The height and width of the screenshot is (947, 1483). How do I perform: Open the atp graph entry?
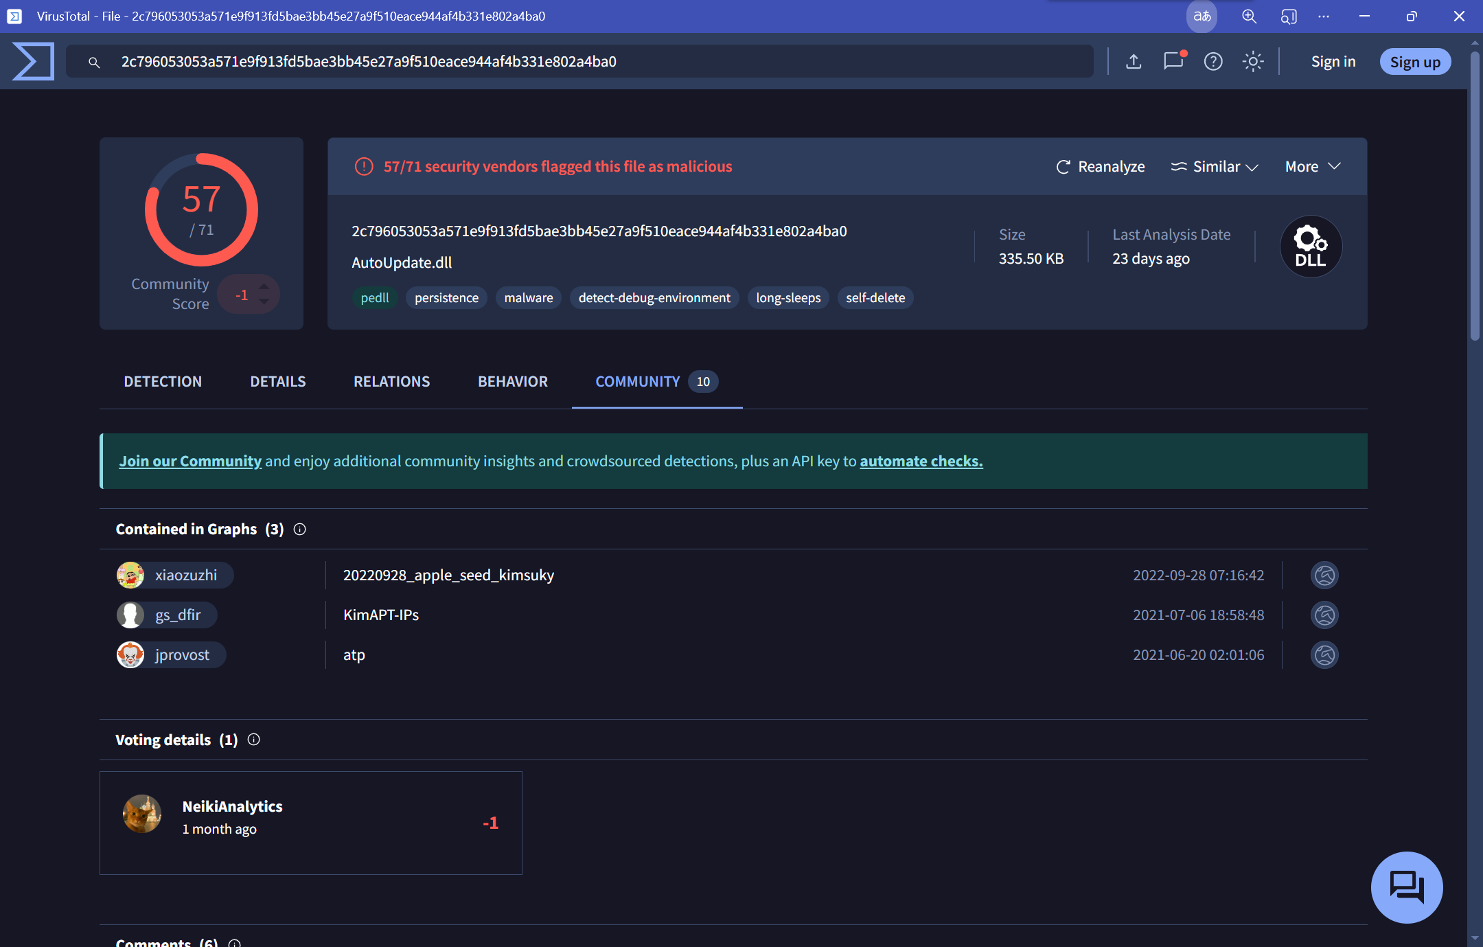coord(354,655)
